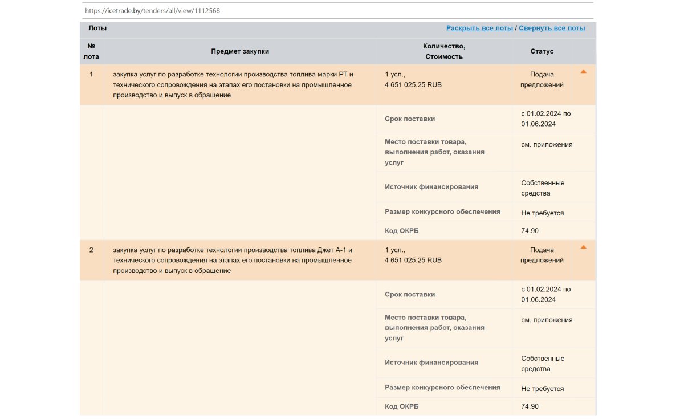Click lot 1 status 'Подача предложений'
Viewport: 684px width, 419px height.
pos(541,79)
